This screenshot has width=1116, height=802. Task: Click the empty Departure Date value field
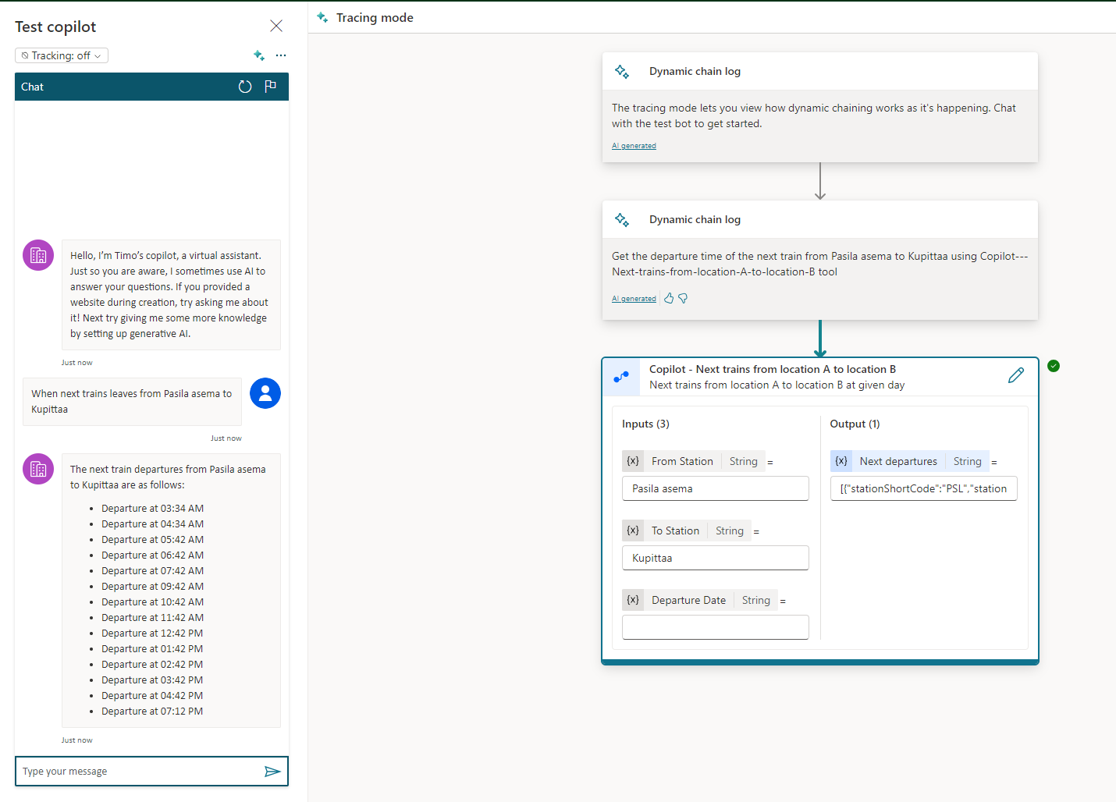tap(715, 627)
